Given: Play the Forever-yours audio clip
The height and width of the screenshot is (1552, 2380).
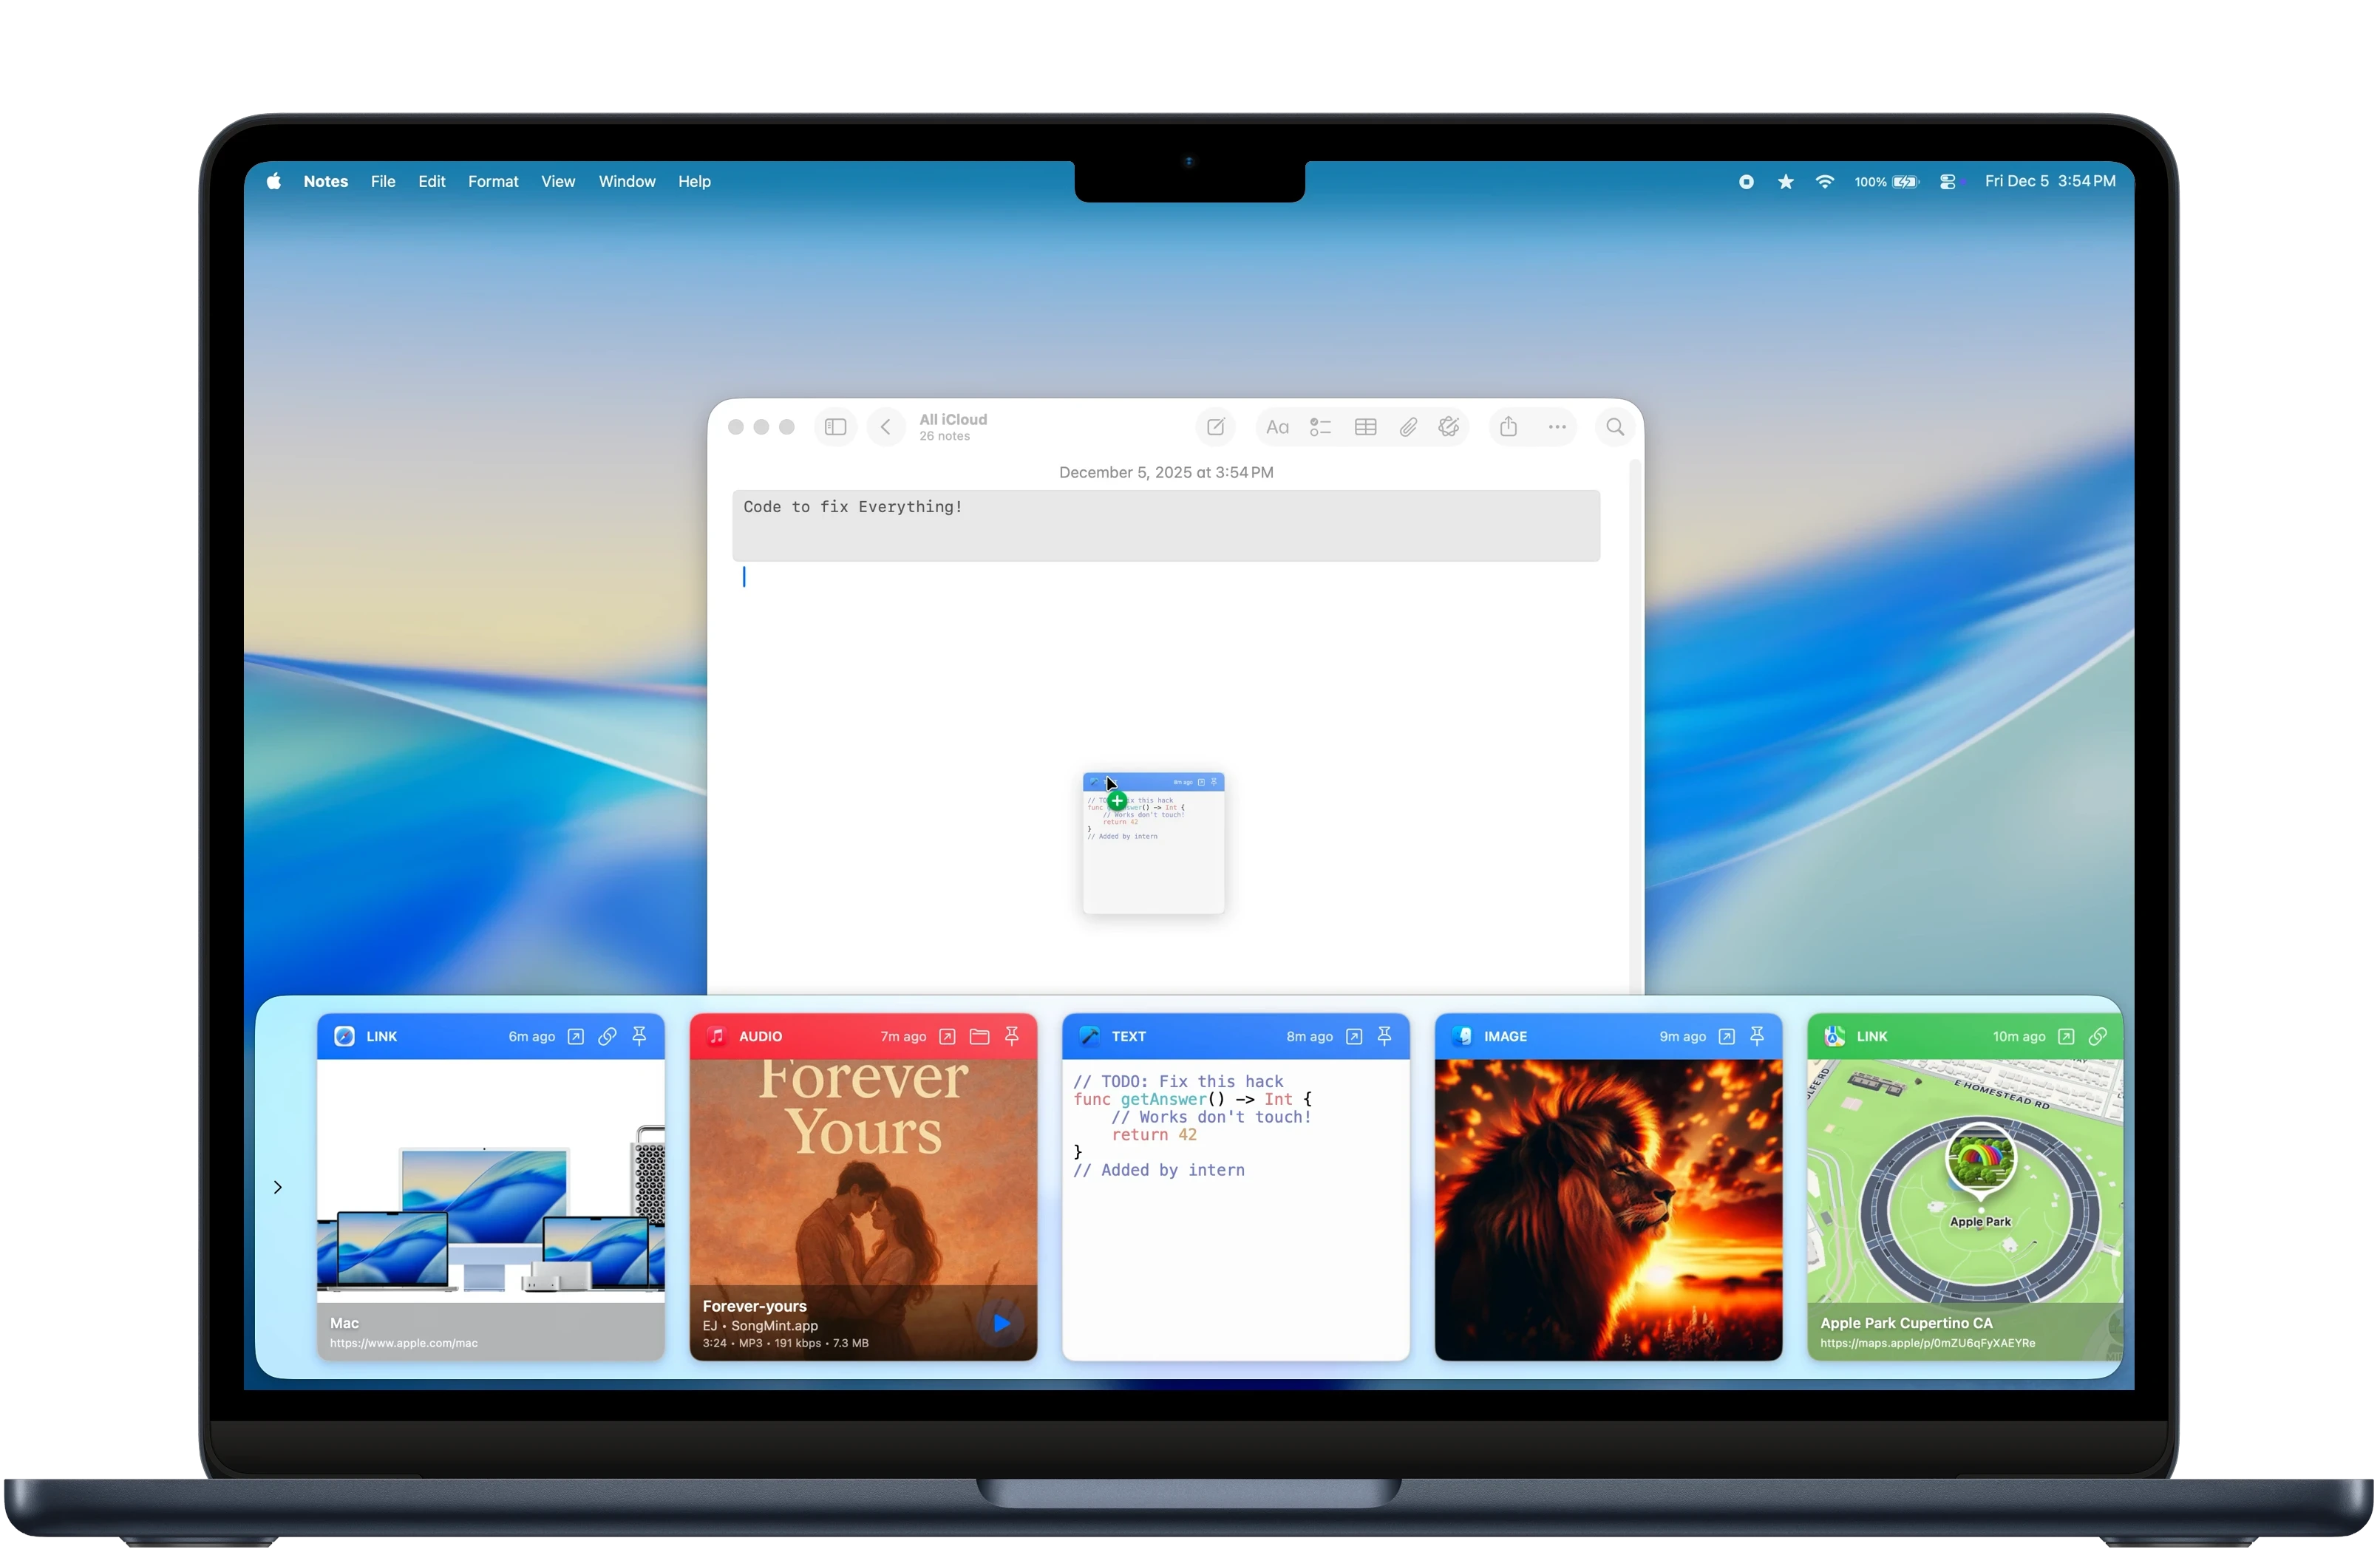Looking at the screenshot, I should 1001,1323.
